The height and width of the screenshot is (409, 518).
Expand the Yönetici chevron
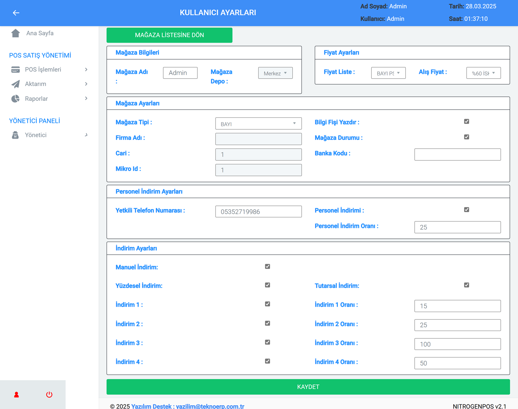tap(86, 135)
